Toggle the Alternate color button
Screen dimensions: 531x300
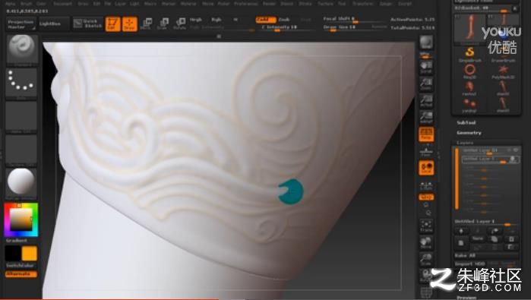(x=21, y=274)
